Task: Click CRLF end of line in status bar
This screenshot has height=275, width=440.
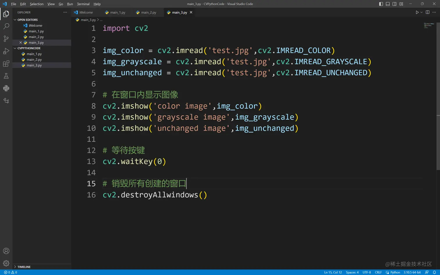Action: pyautogui.click(x=378, y=272)
